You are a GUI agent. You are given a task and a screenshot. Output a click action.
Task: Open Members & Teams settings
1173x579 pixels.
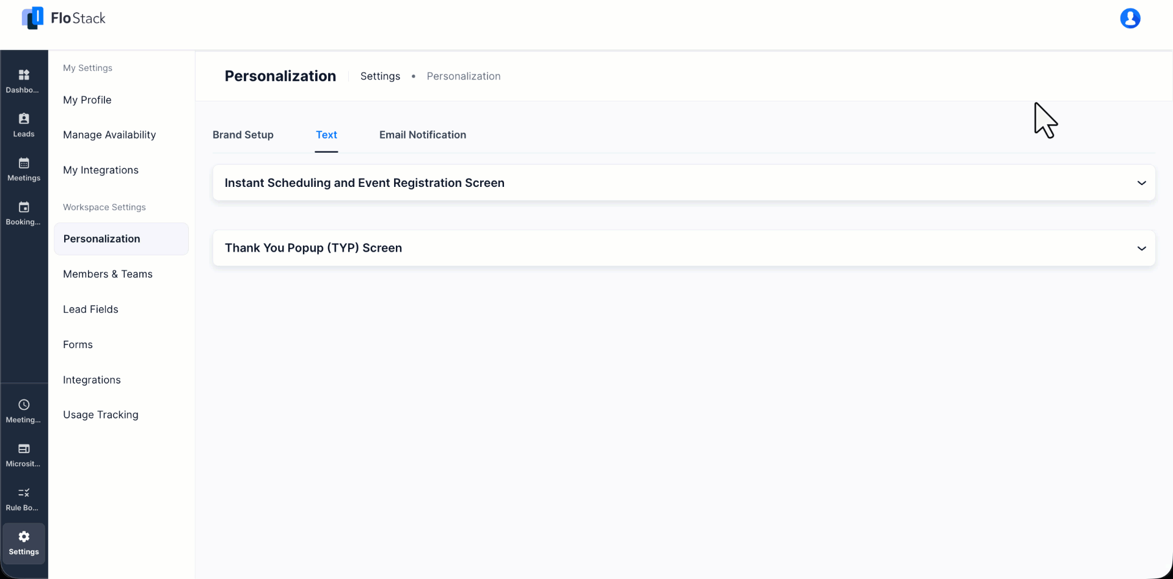(x=108, y=274)
